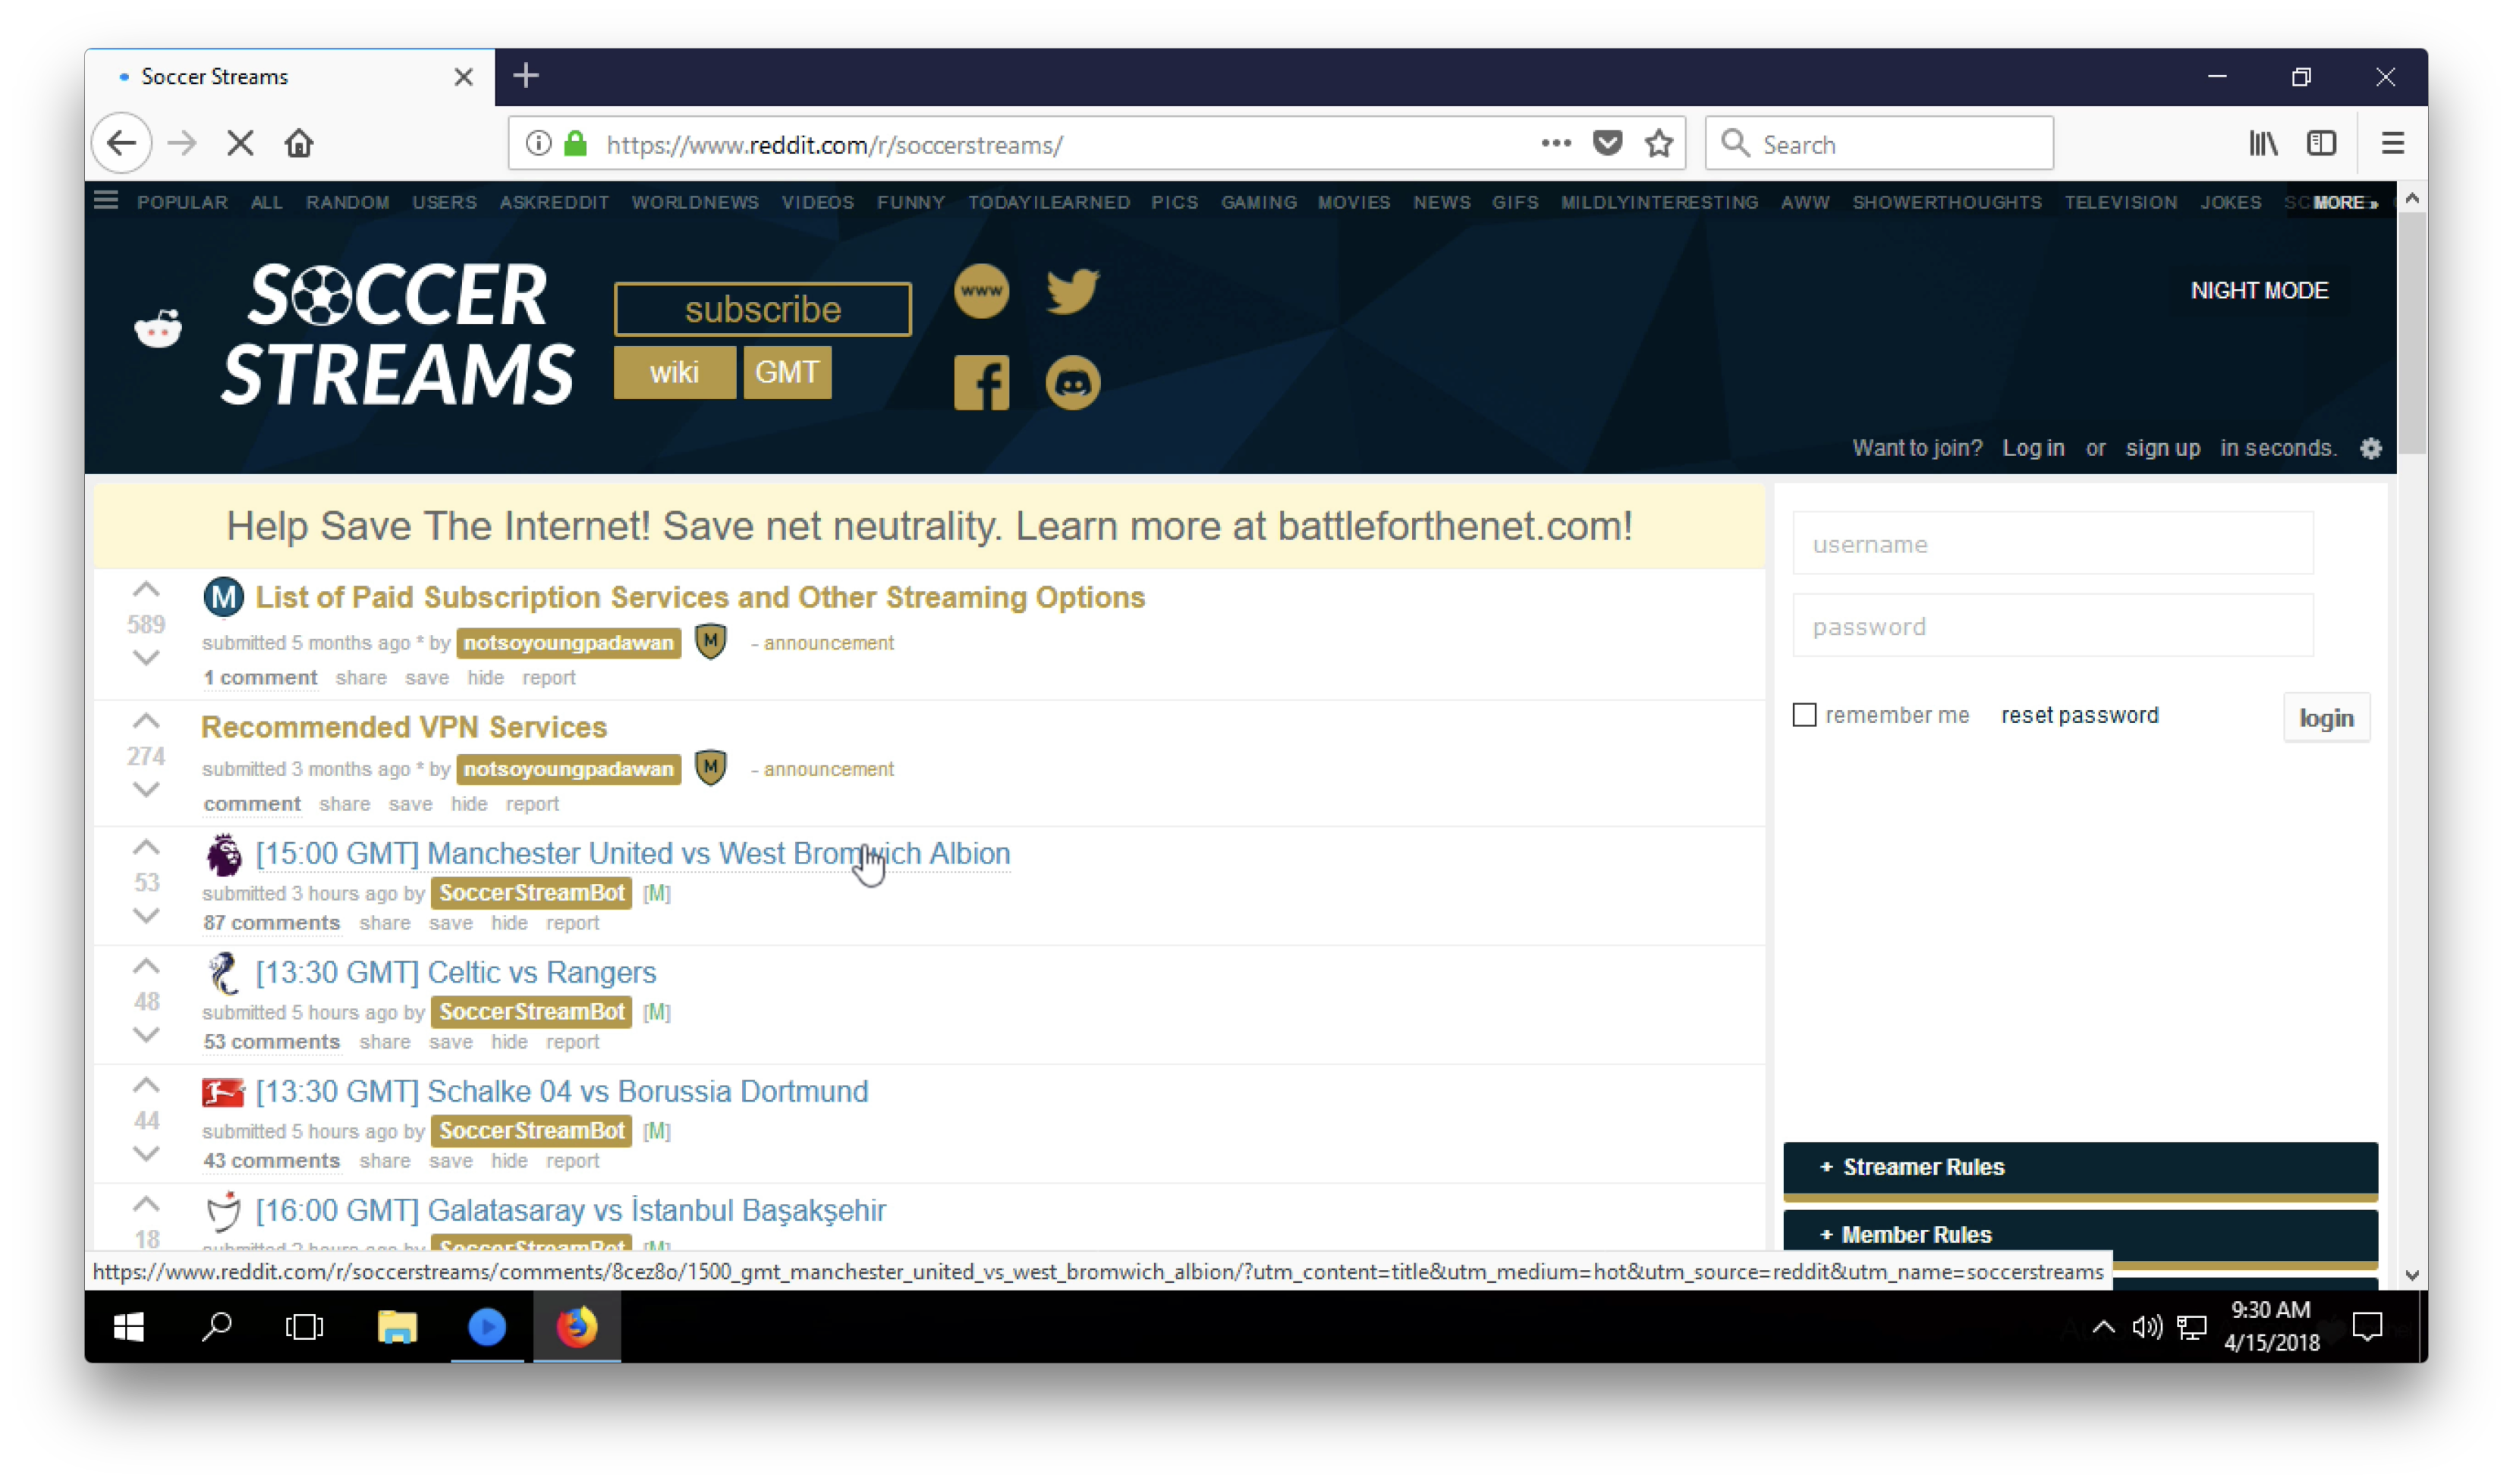2513x1484 pixels.
Task: Click the Firefox taskbar icon
Action: [577, 1327]
